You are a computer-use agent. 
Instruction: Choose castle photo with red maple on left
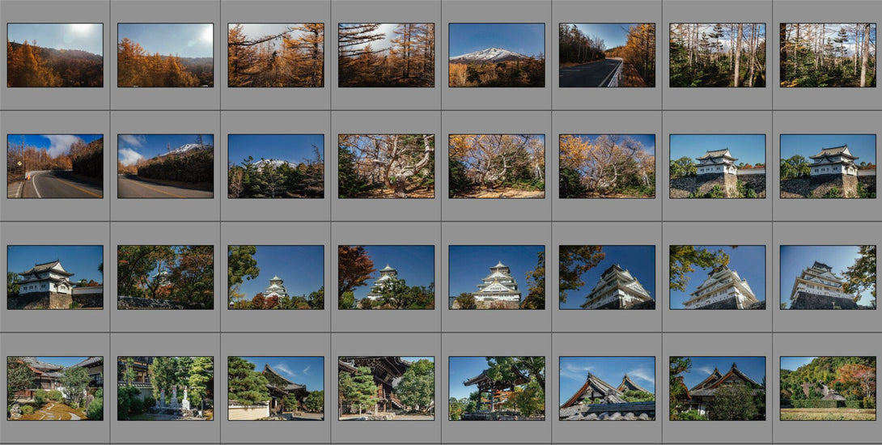point(387,278)
